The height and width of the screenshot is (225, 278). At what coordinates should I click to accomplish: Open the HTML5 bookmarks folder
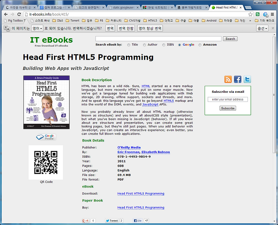click(x=150, y=20)
